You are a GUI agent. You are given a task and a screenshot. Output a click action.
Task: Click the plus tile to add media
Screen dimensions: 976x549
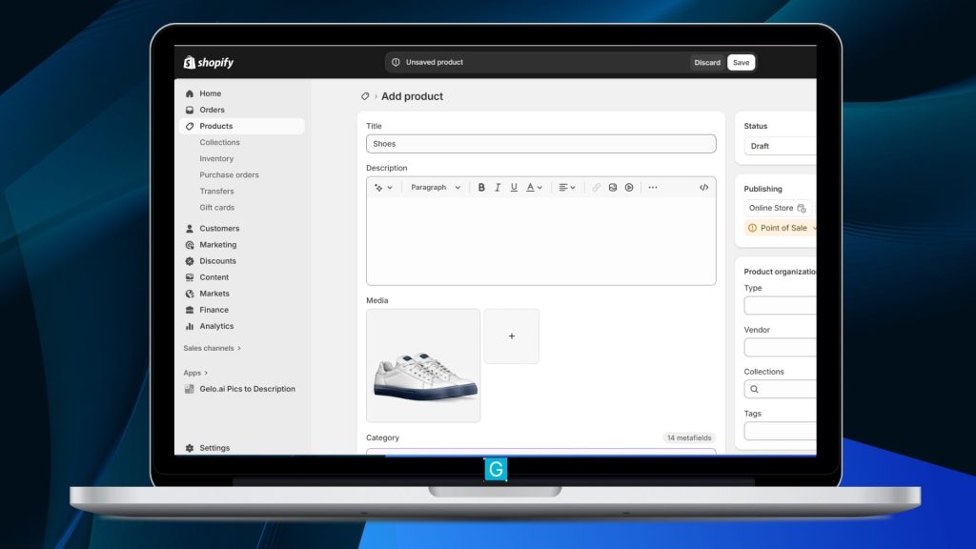[x=512, y=336]
